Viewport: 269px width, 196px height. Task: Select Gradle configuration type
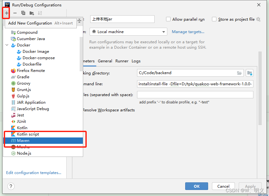[43, 77]
